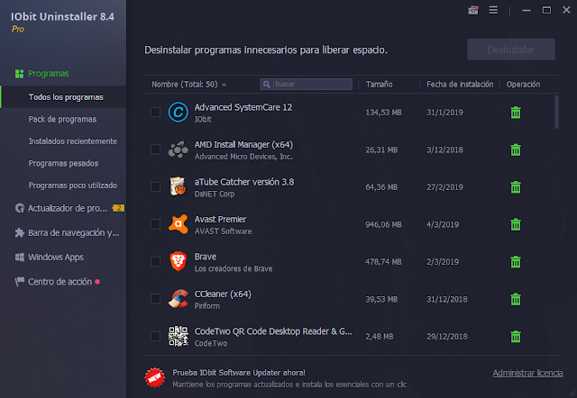The height and width of the screenshot is (398, 577).
Task: Click the CodeTwo QR code icon
Action: (179, 336)
